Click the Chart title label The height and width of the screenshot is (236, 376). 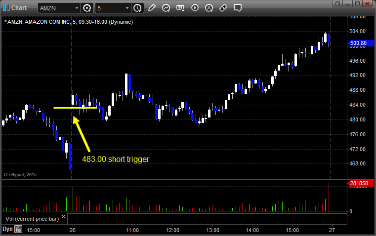pyautogui.click(x=19, y=8)
